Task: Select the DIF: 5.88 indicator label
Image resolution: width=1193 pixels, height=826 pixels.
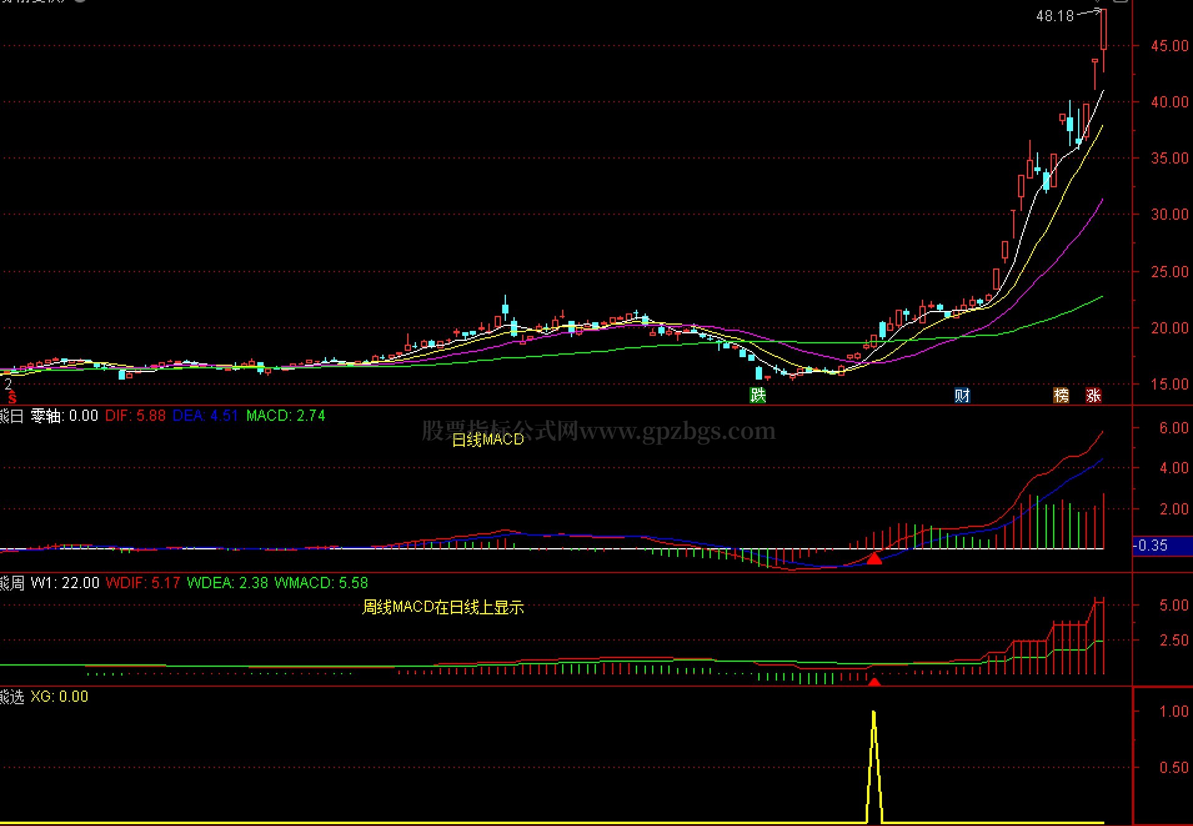Action: click(135, 416)
